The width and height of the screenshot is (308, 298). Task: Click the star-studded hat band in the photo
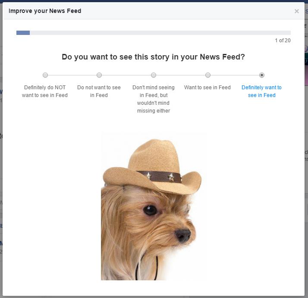click(160, 176)
